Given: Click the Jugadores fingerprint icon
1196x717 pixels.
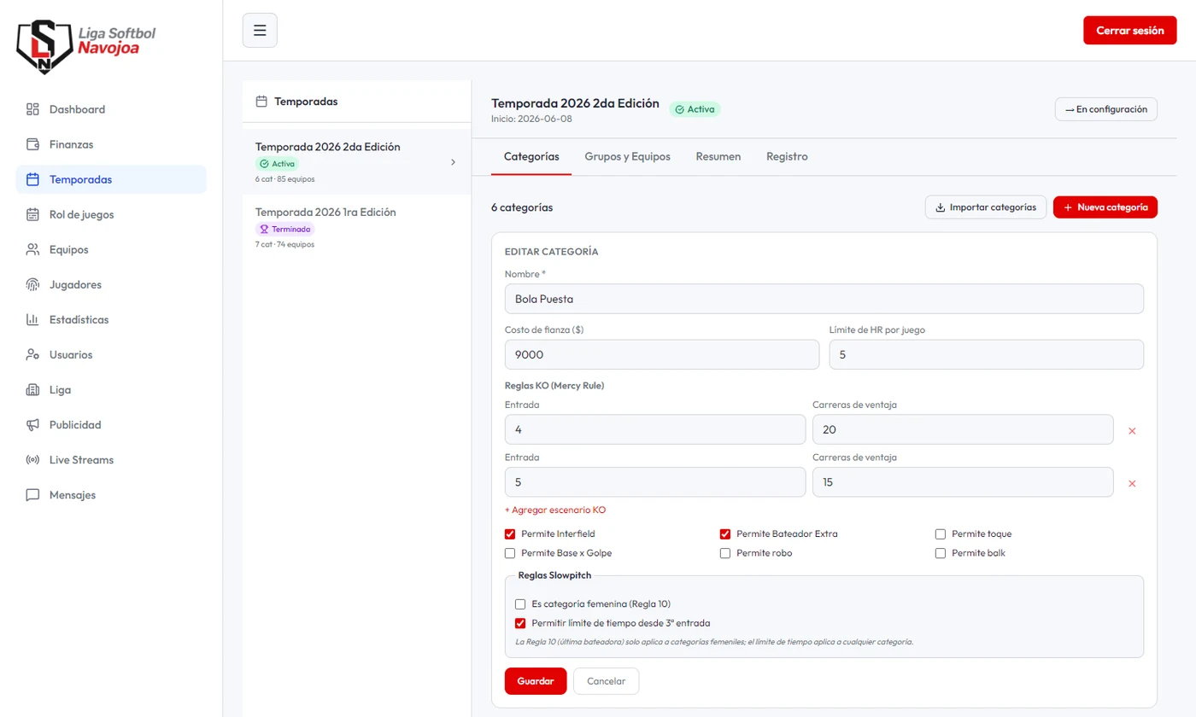Looking at the screenshot, I should click(33, 284).
